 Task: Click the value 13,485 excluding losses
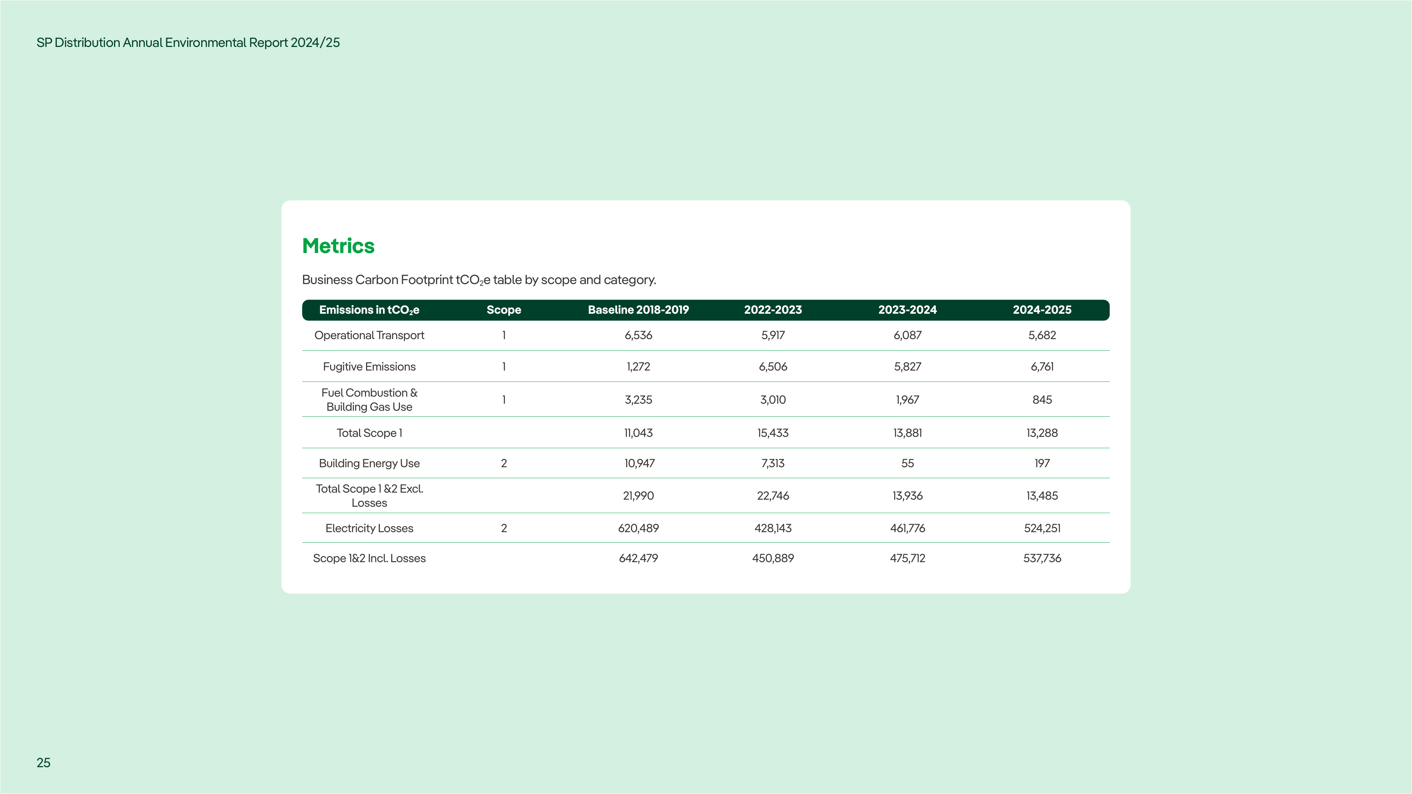tap(1042, 496)
